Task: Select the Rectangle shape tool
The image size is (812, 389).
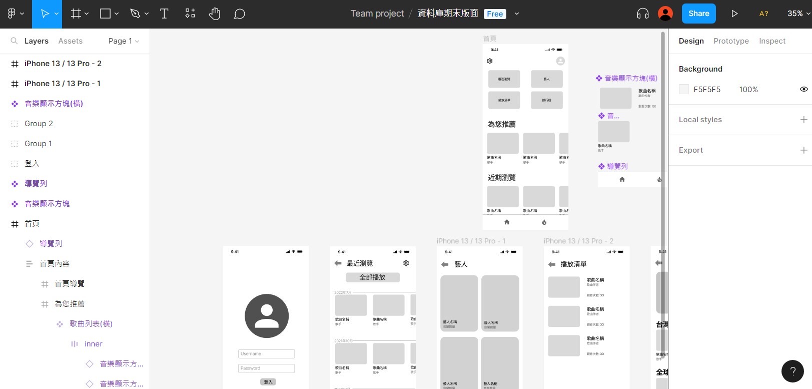Action: coord(105,14)
